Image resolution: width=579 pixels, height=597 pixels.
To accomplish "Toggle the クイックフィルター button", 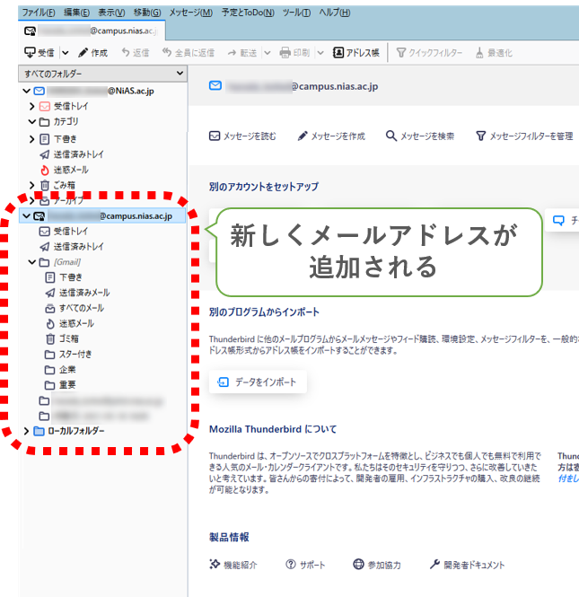I will [429, 53].
